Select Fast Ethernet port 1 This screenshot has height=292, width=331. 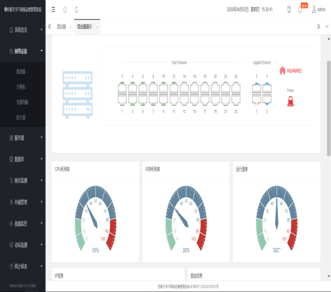(x=122, y=100)
